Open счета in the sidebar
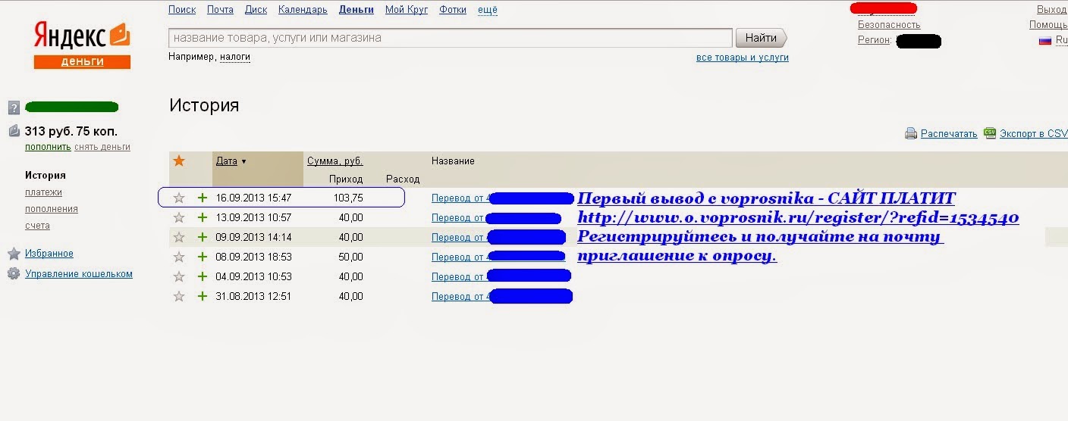The width and height of the screenshot is (1068, 421). point(37,226)
